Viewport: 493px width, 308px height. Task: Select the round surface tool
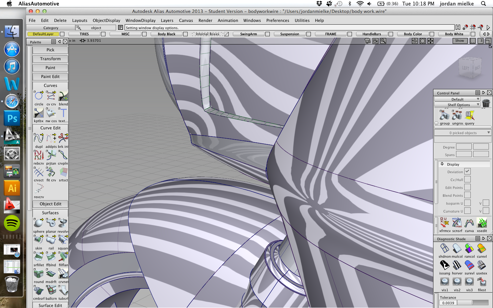click(39, 274)
